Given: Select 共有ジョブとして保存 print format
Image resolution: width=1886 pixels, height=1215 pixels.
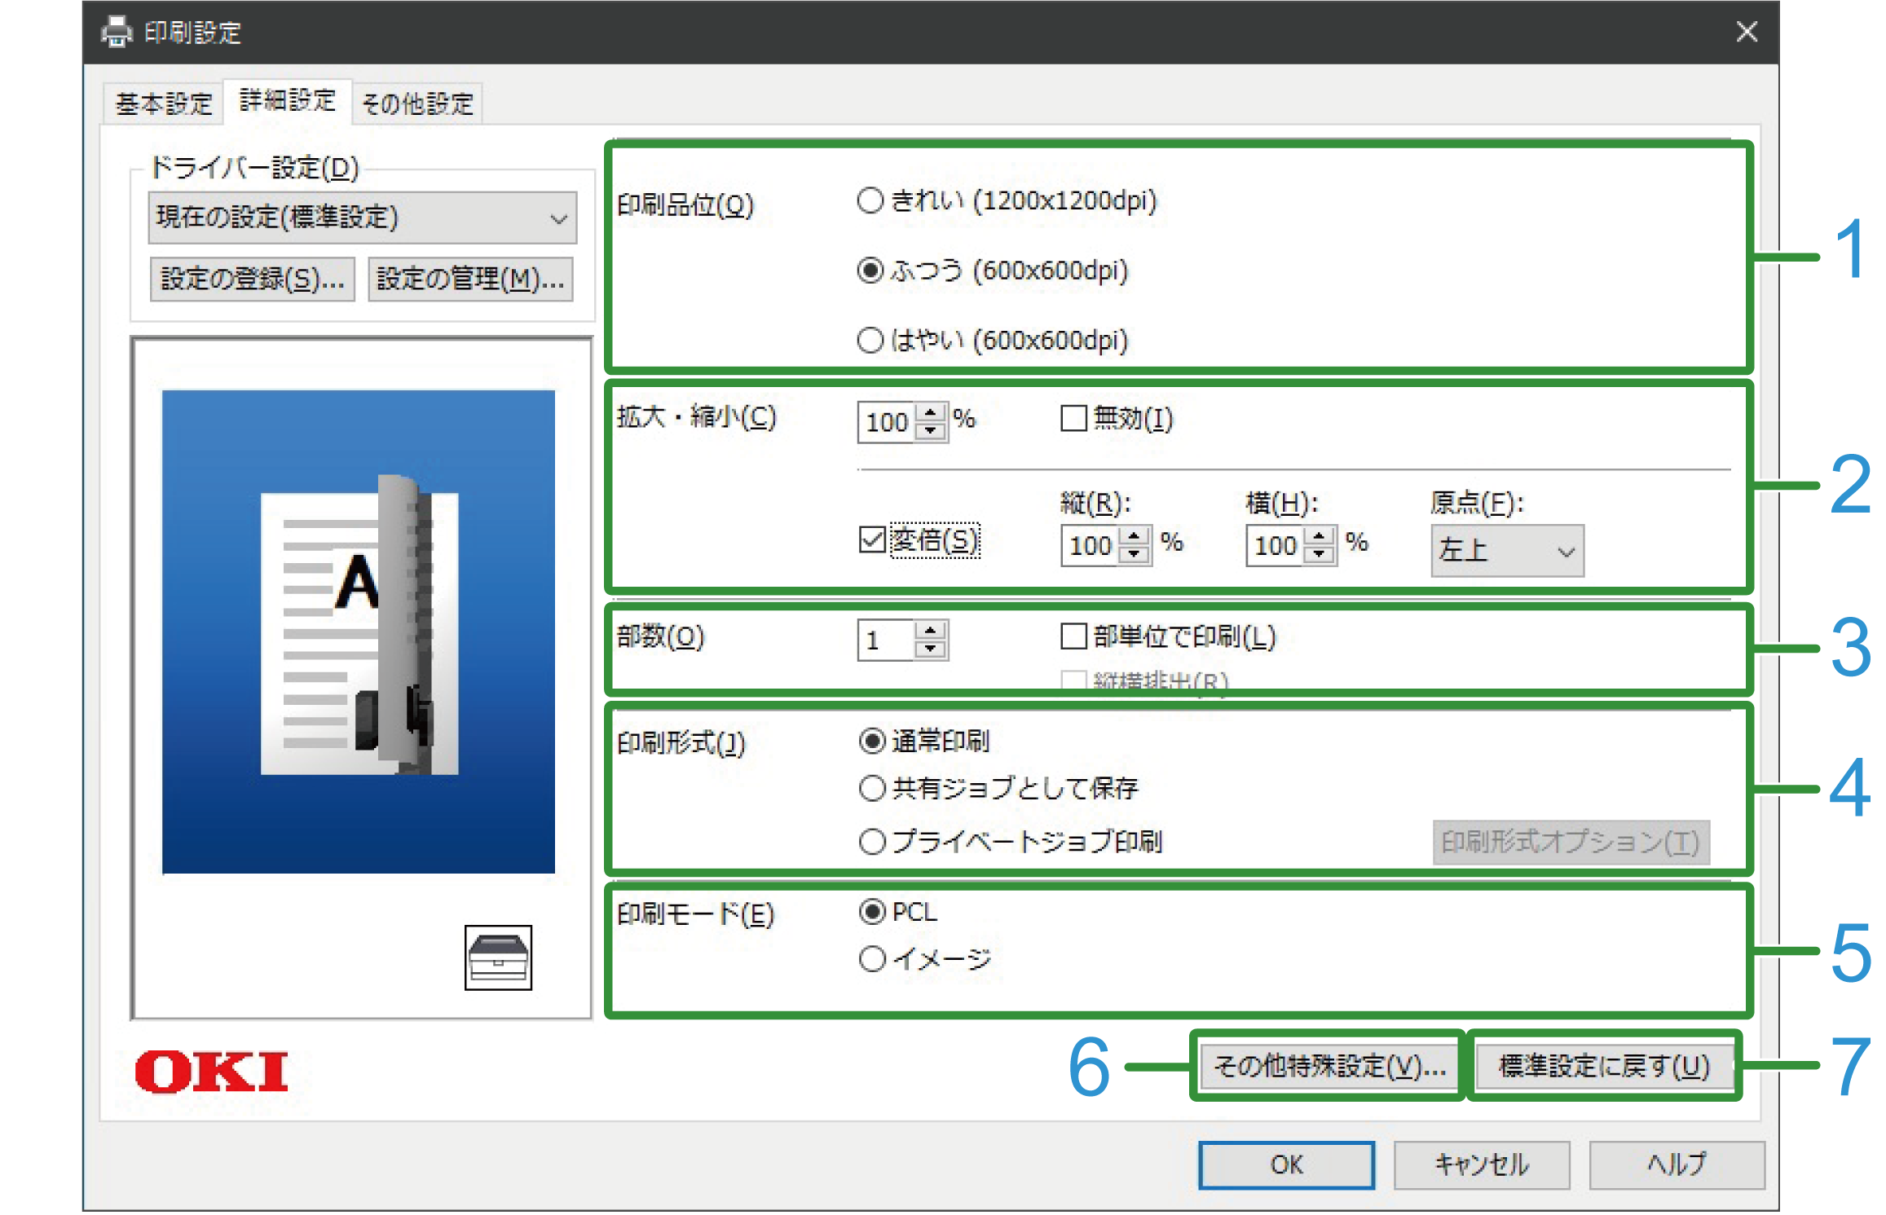Looking at the screenshot, I should (871, 788).
